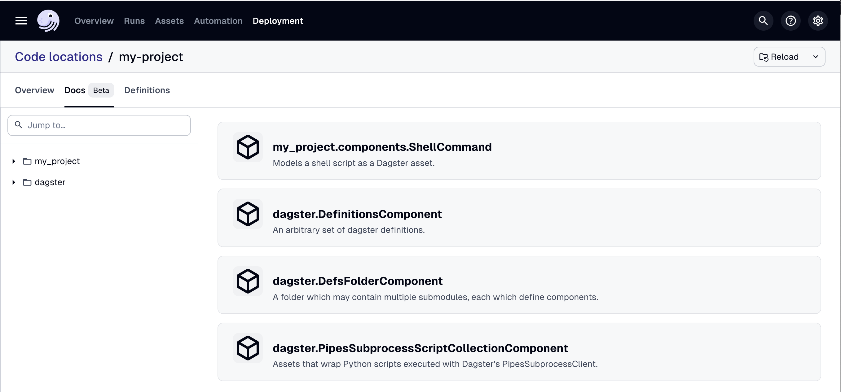841x392 pixels.
Task: Click the folder icon beside dagster
Action: pos(27,182)
